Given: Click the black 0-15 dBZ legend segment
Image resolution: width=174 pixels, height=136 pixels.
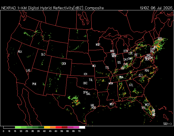Looking at the screenshot, I should 9,127.
